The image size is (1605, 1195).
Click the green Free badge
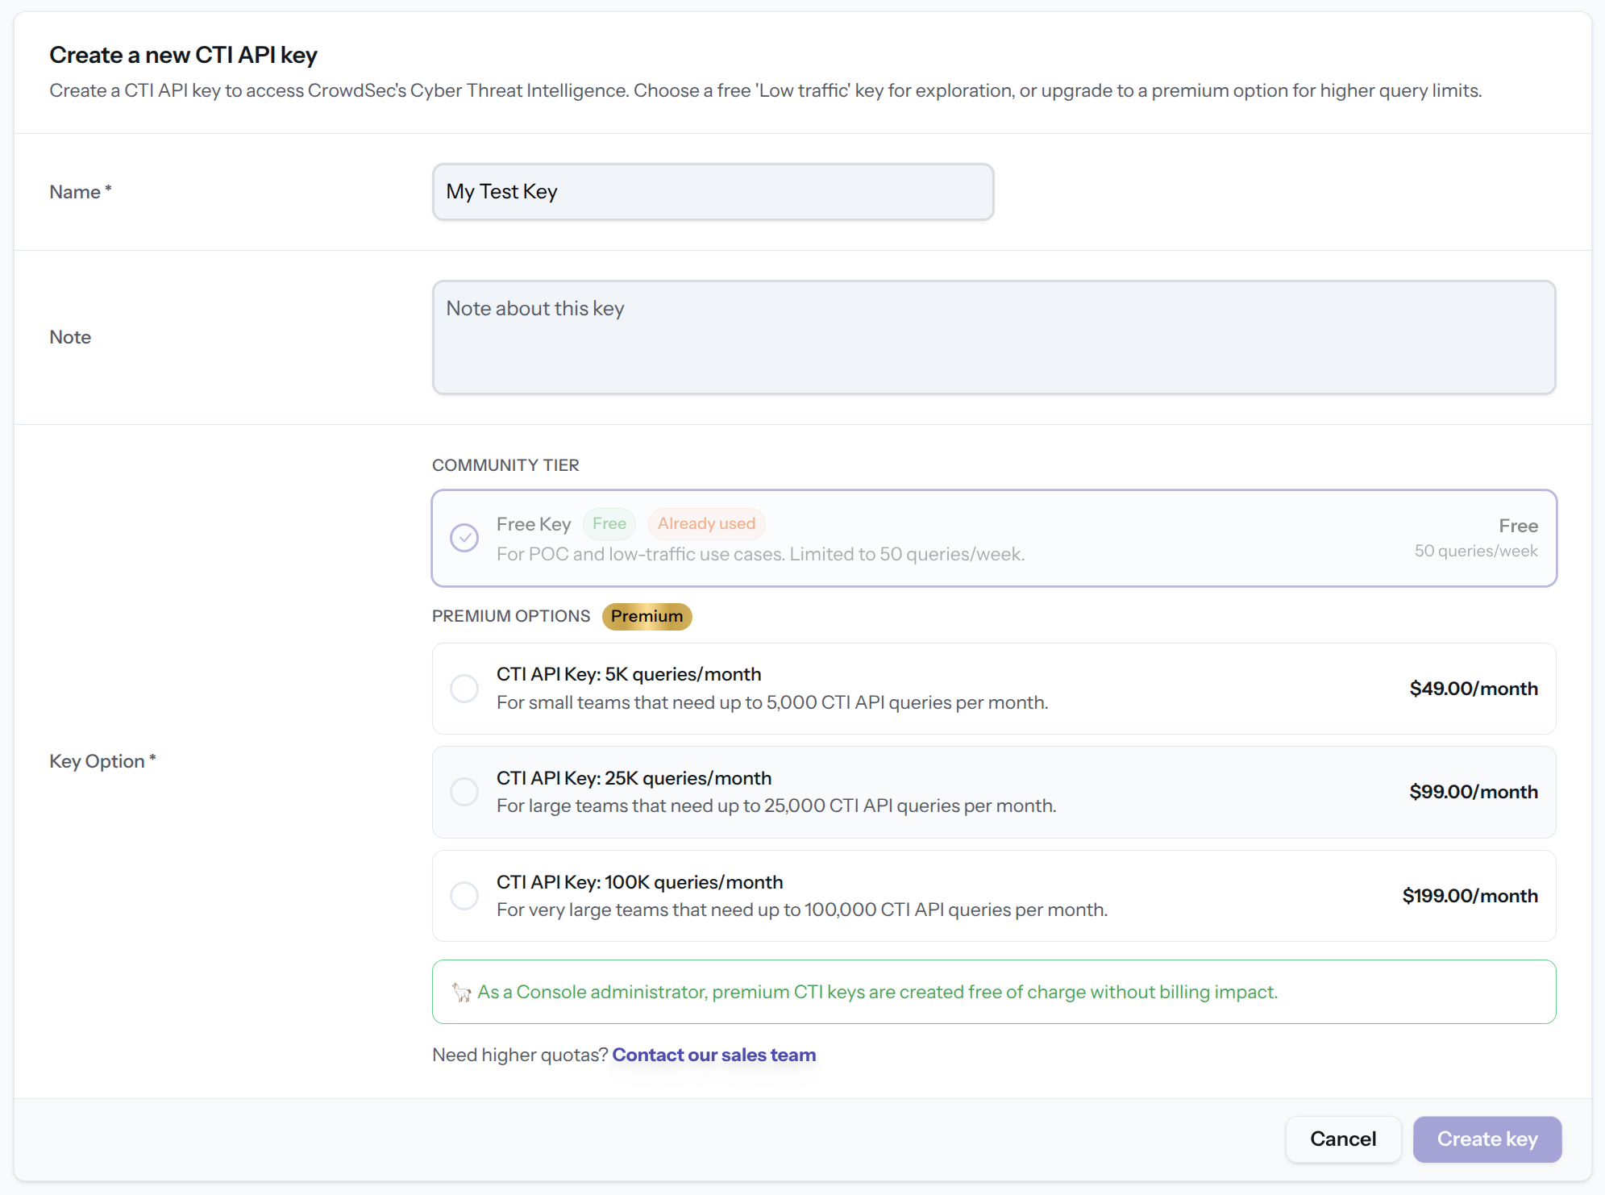pos(609,524)
